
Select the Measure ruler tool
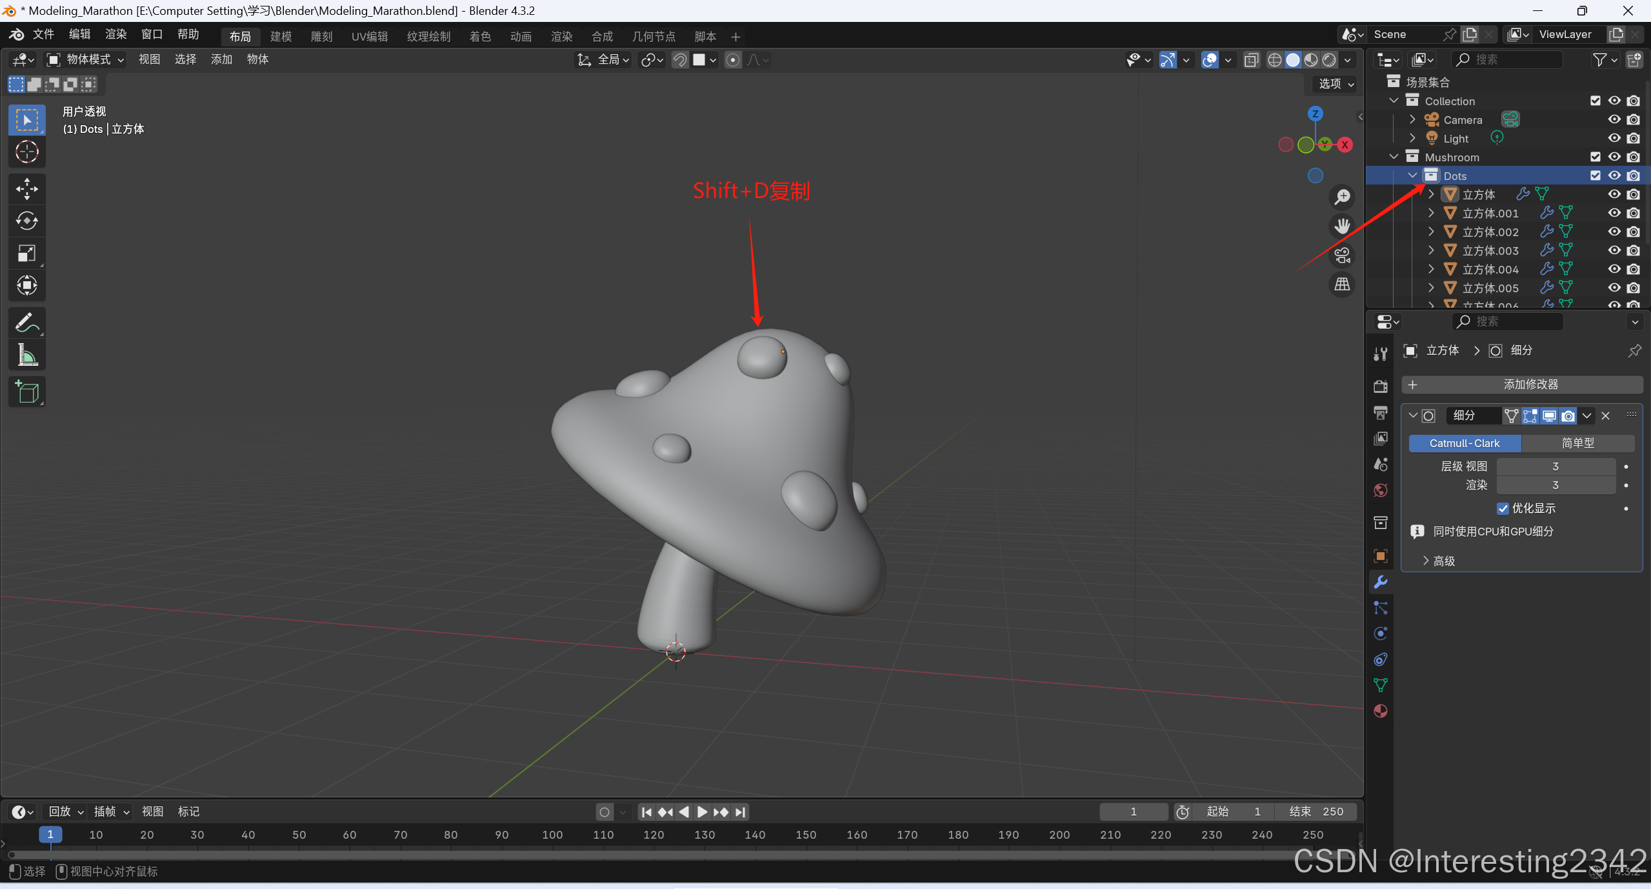coord(26,355)
